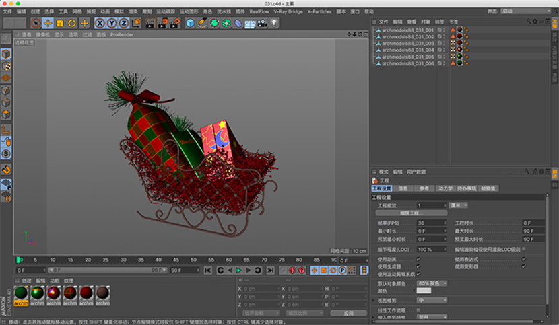Open the 视图修剪 dropdown

pyautogui.click(x=430, y=299)
